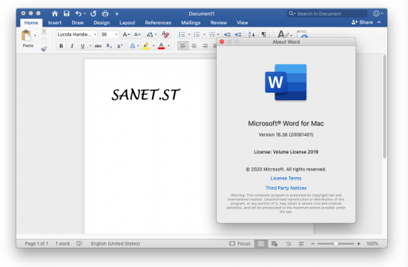Click the word count in status bar
408x267 pixels.
click(62, 243)
